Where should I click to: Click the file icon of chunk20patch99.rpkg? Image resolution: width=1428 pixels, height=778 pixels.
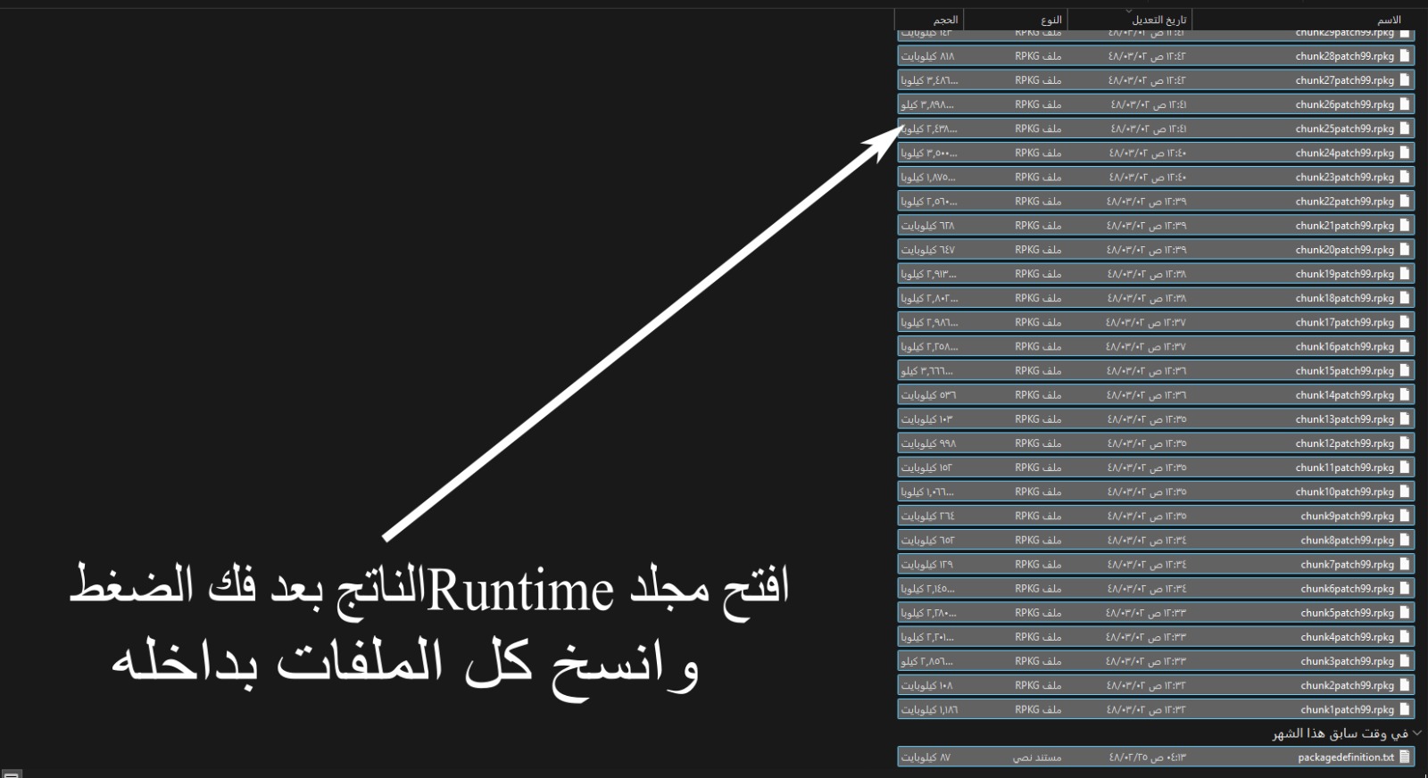tap(1406, 249)
